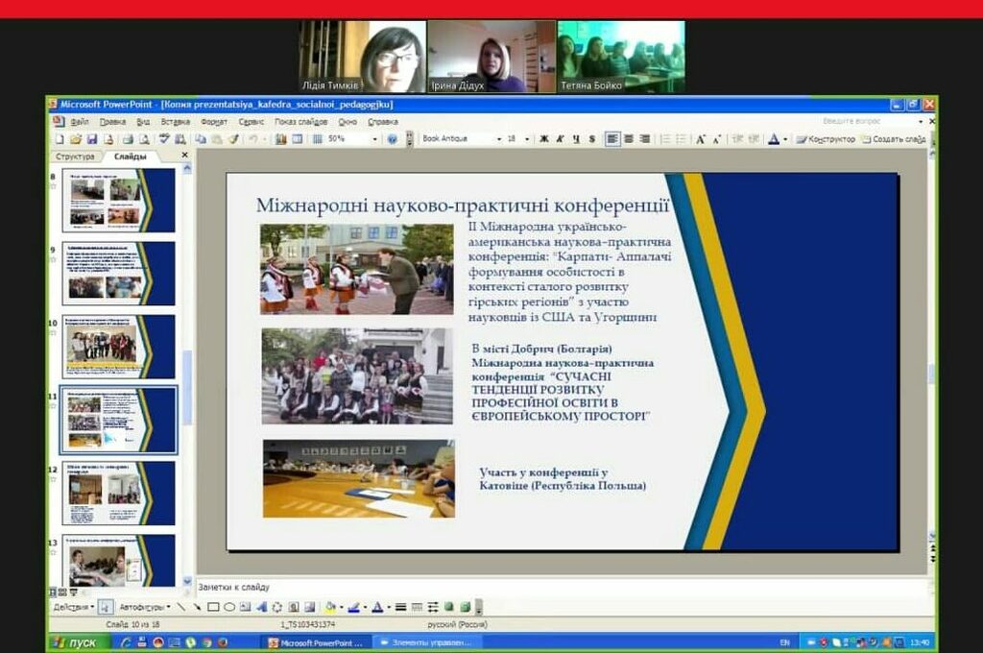Toggle underline formatting (Ч) in toolbar
This screenshot has width=983, height=653.
576,139
